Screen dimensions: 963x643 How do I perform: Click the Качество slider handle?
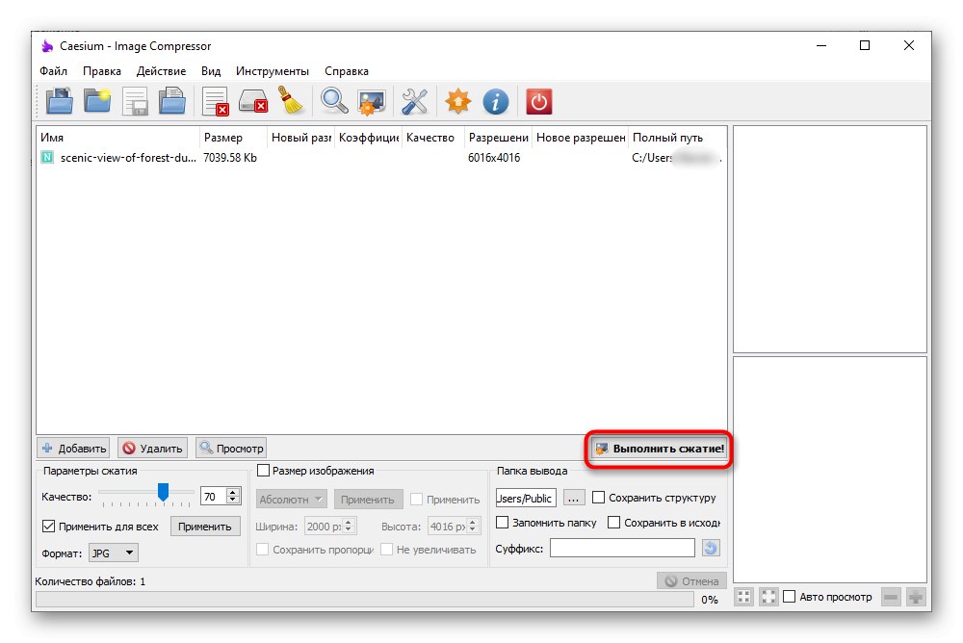(x=163, y=491)
